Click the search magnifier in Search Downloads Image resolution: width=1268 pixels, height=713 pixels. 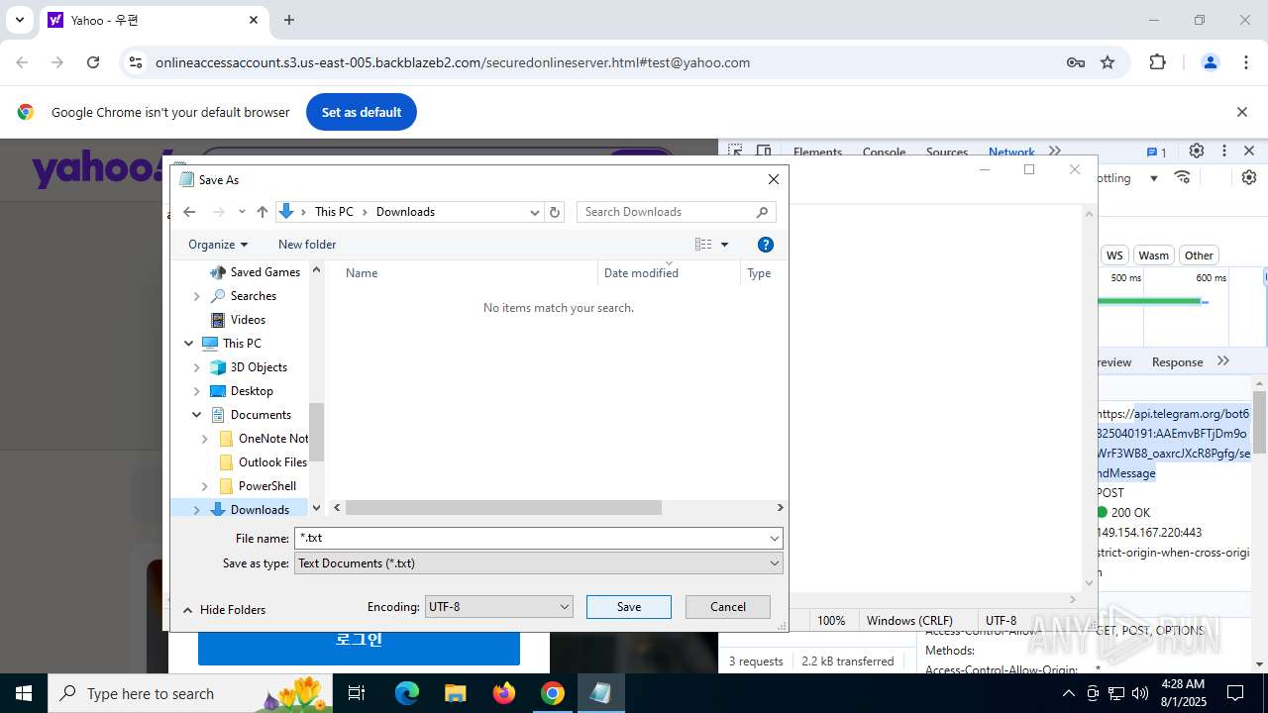point(762,212)
